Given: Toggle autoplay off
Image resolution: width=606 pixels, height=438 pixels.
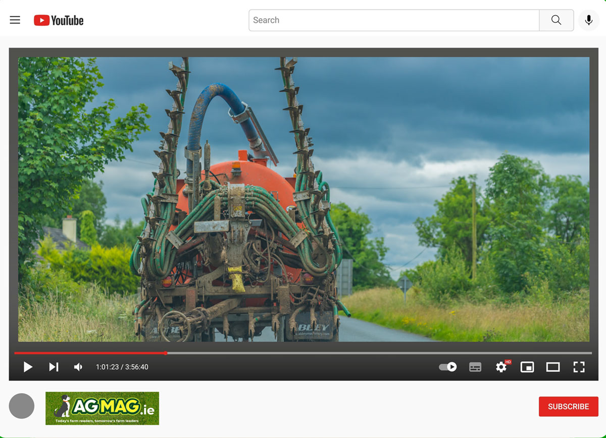Looking at the screenshot, I should click(x=447, y=367).
